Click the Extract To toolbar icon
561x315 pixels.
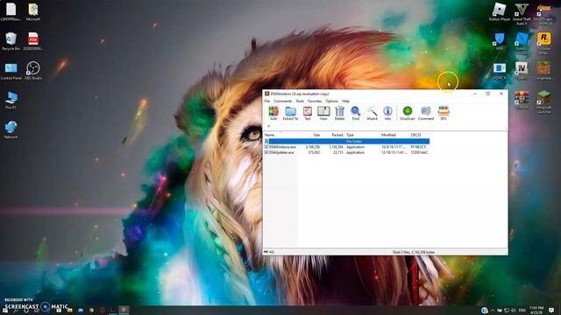tap(290, 113)
